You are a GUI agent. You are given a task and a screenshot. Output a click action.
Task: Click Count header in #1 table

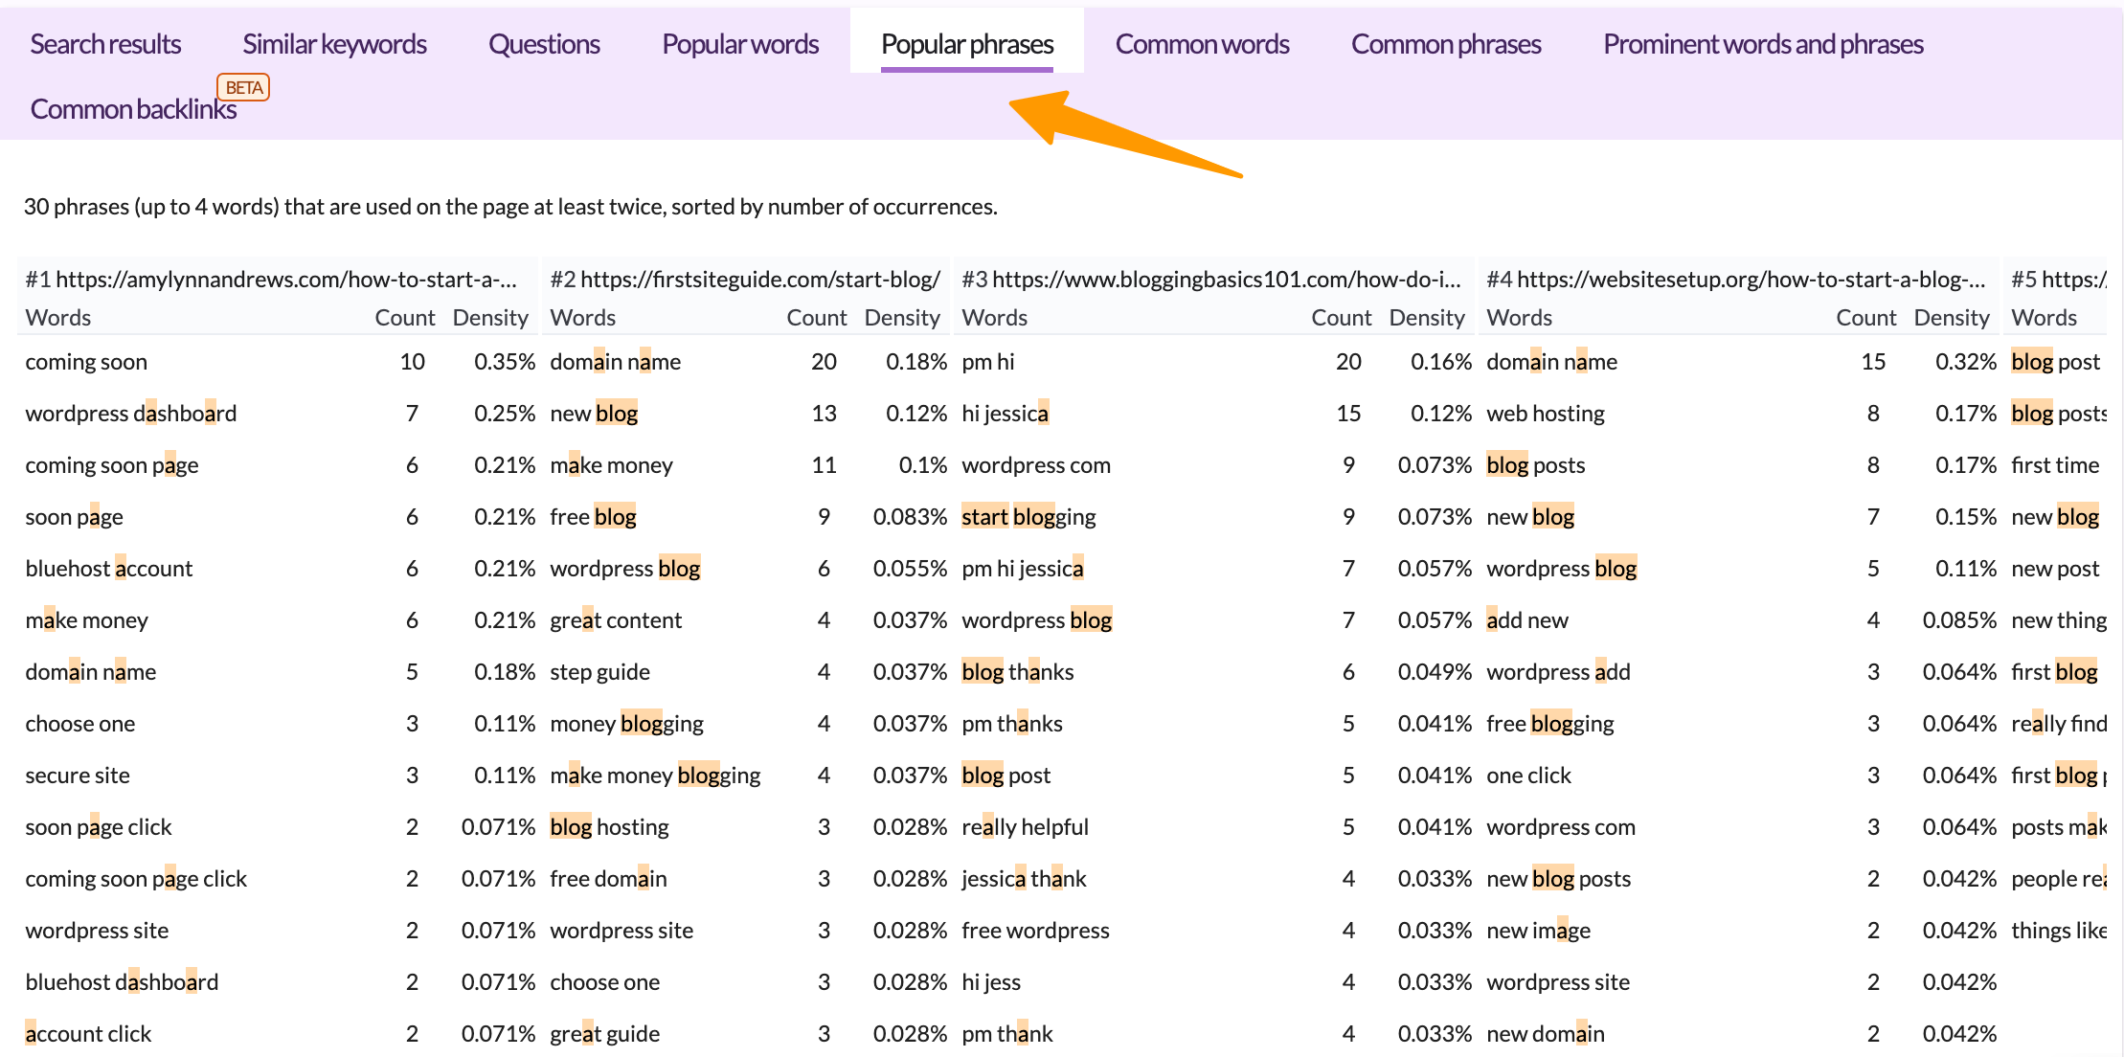[404, 318]
